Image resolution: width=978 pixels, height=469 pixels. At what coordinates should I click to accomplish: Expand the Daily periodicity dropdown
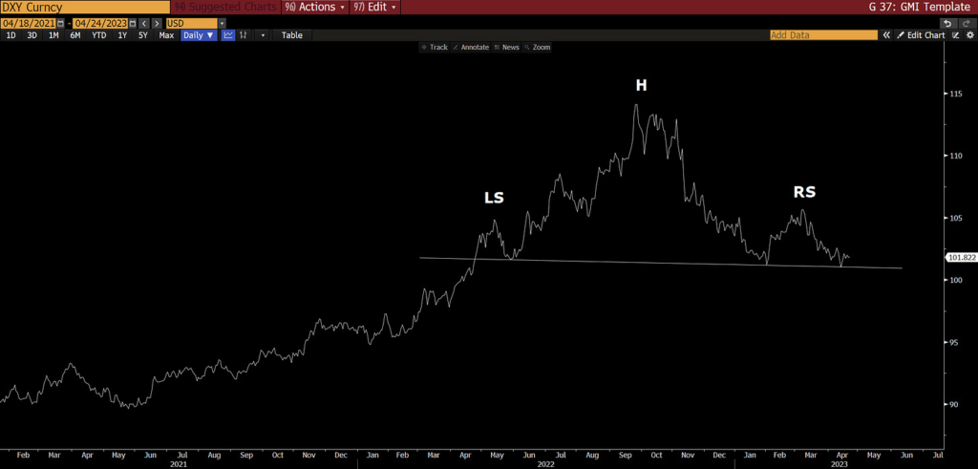pyautogui.click(x=199, y=35)
